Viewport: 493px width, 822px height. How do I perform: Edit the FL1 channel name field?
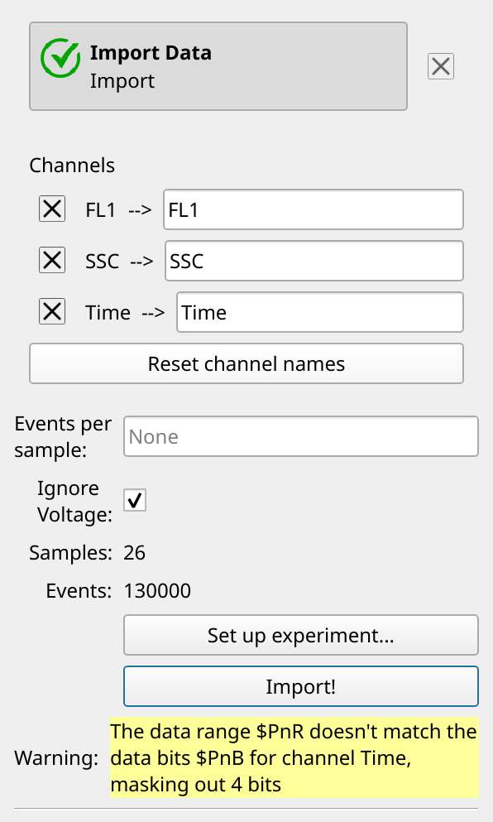point(314,209)
